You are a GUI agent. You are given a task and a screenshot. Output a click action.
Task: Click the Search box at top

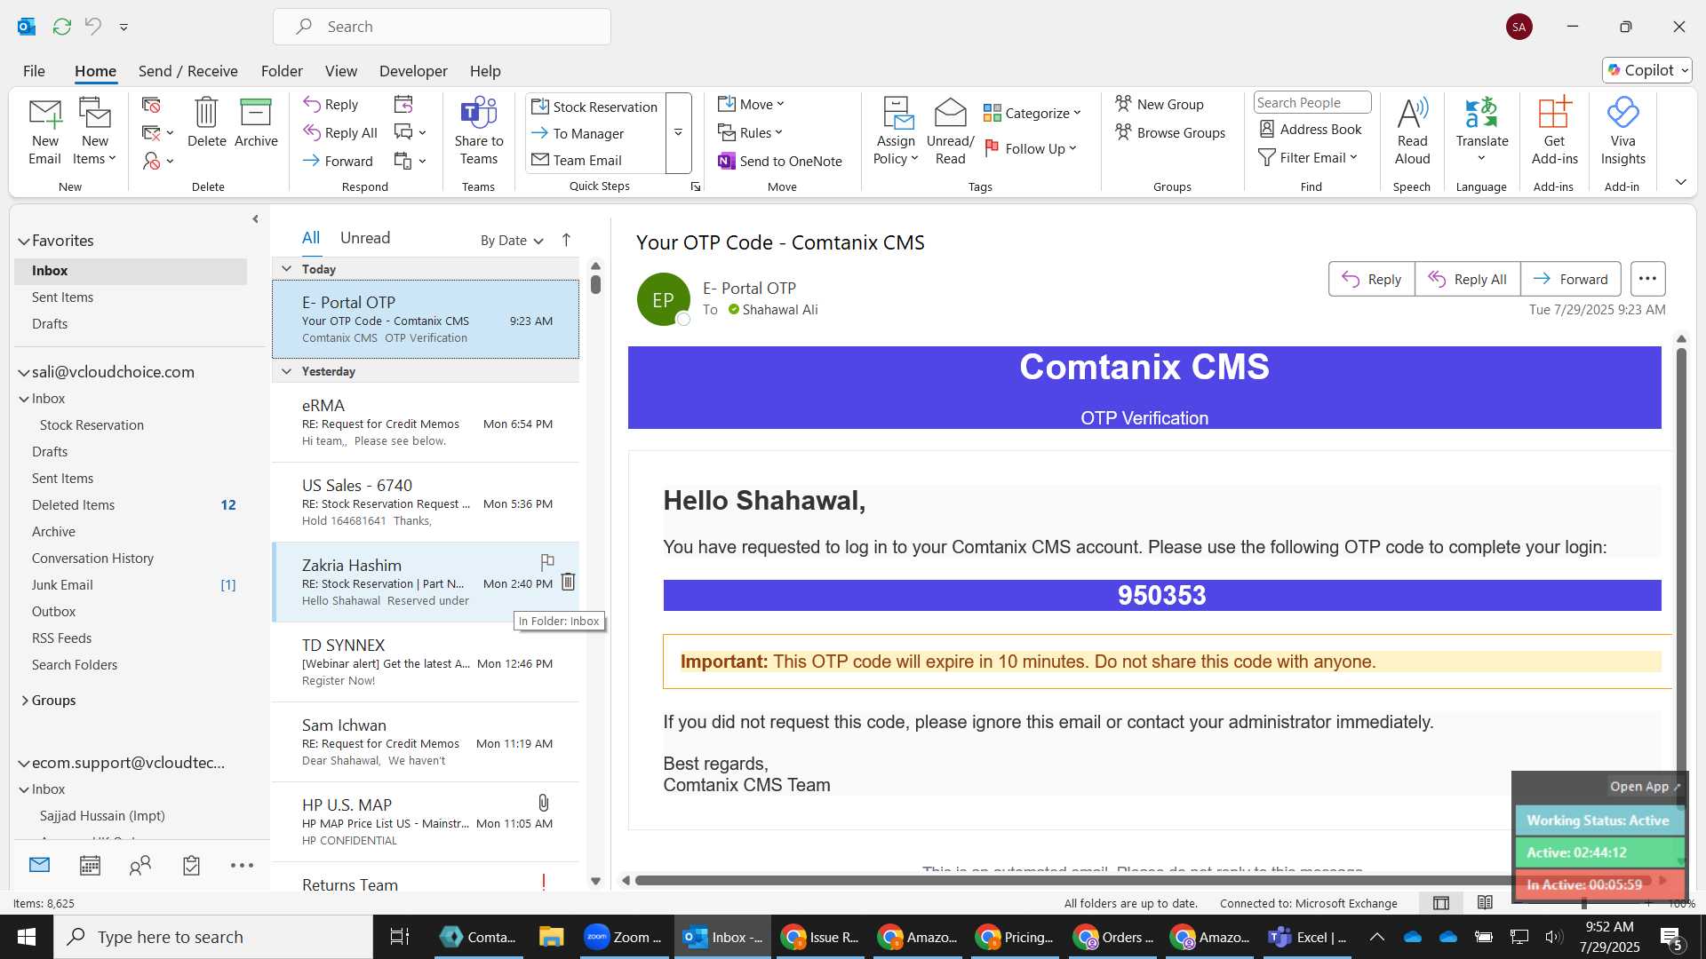(x=442, y=27)
